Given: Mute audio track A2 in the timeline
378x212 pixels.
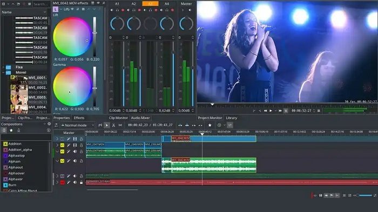Looking at the screenshot, I should tap(75, 161).
